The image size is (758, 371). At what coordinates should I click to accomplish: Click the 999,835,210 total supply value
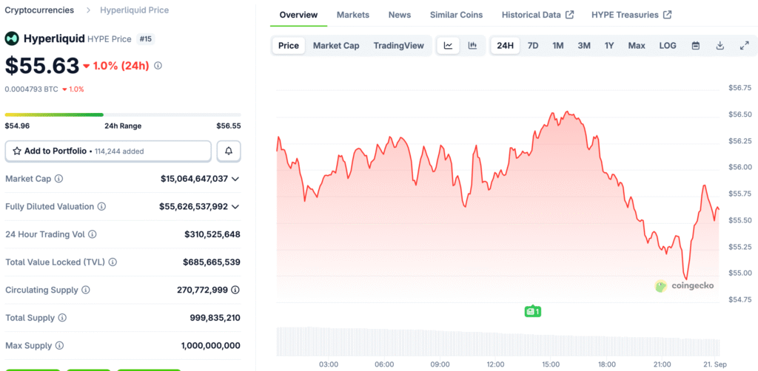[215, 318]
